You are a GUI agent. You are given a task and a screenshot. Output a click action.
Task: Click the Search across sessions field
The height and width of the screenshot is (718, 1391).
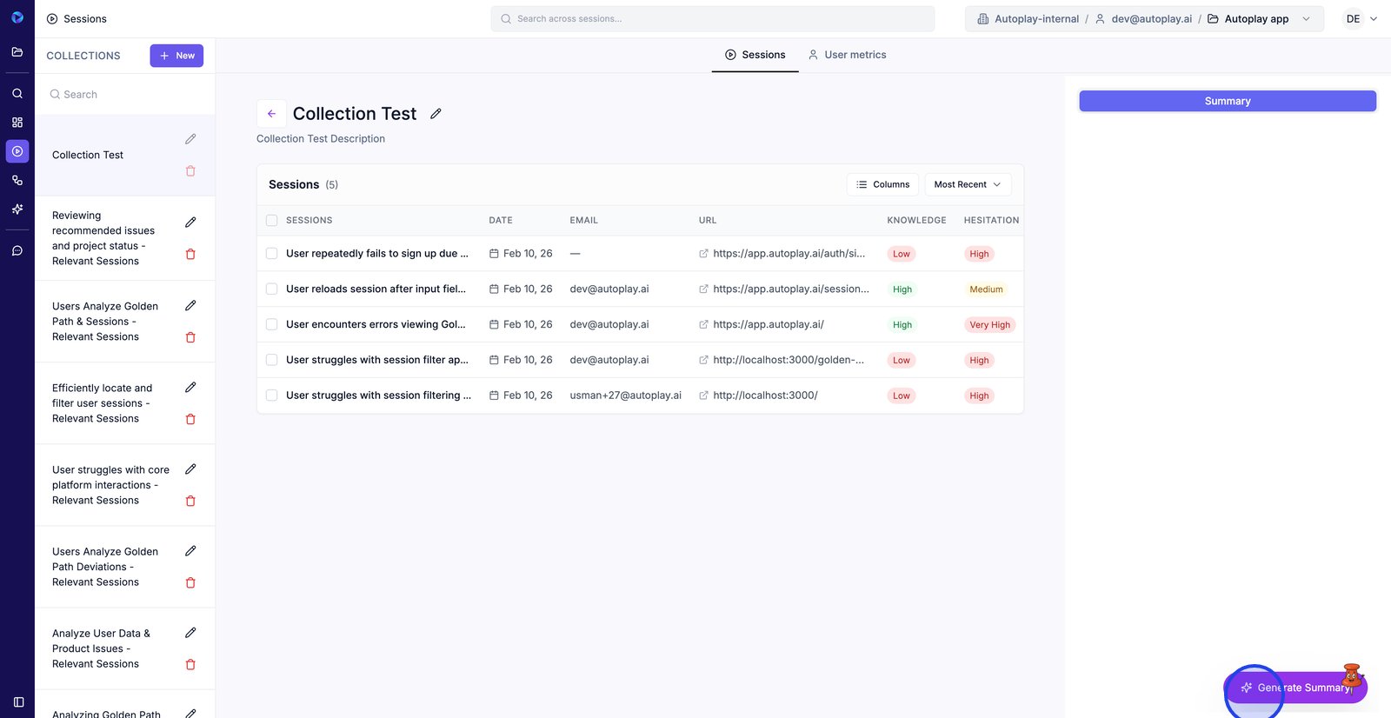click(x=713, y=19)
